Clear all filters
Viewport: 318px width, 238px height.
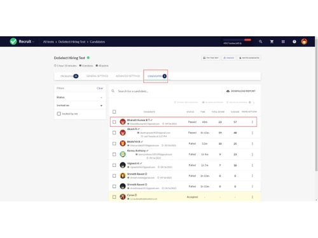click(x=100, y=88)
